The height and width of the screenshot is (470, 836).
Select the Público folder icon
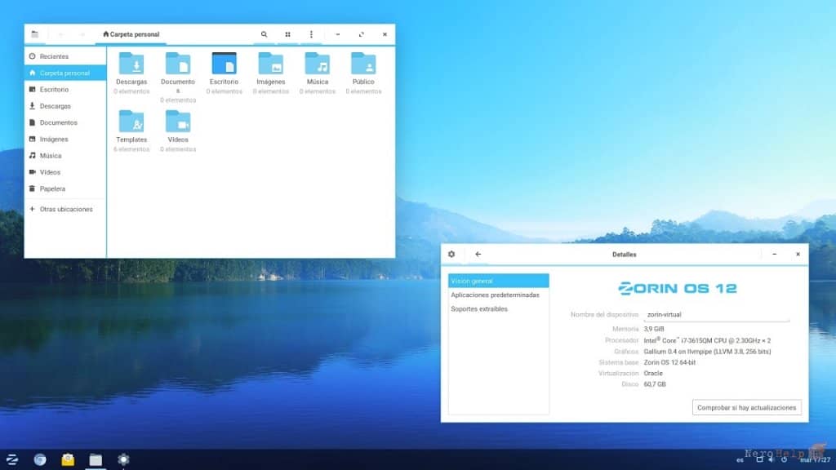(363, 64)
